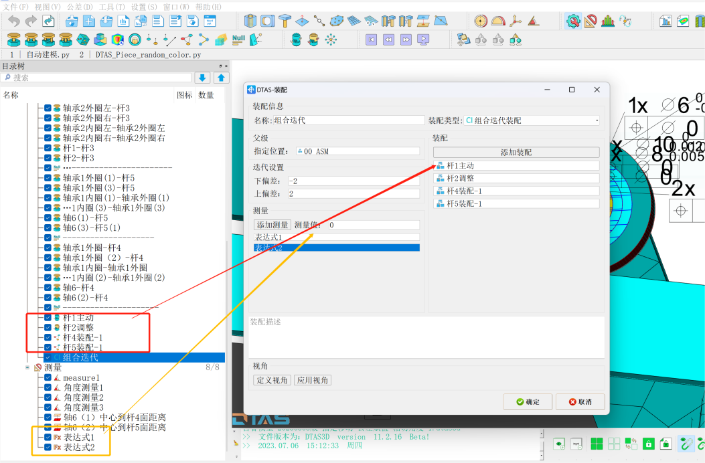Click the blue down arrow near search box
This screenshot has height=463, width=705.
coord(203,78)
